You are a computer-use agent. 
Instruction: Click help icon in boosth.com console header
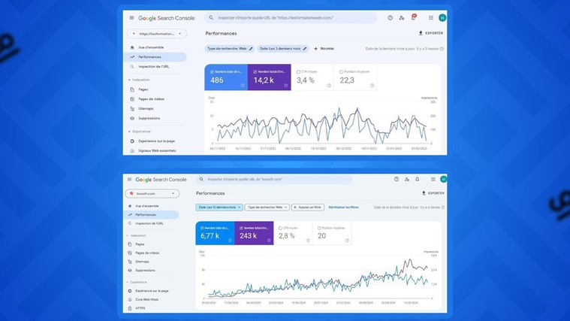[x=397, y=179]
